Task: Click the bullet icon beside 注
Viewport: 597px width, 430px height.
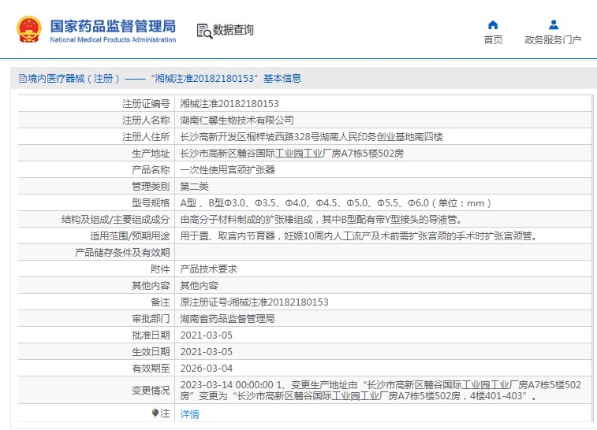Action: [155, 413]
